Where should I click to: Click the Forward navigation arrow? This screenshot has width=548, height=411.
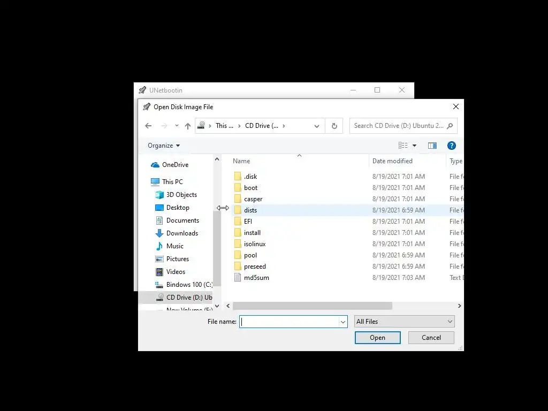164,126
